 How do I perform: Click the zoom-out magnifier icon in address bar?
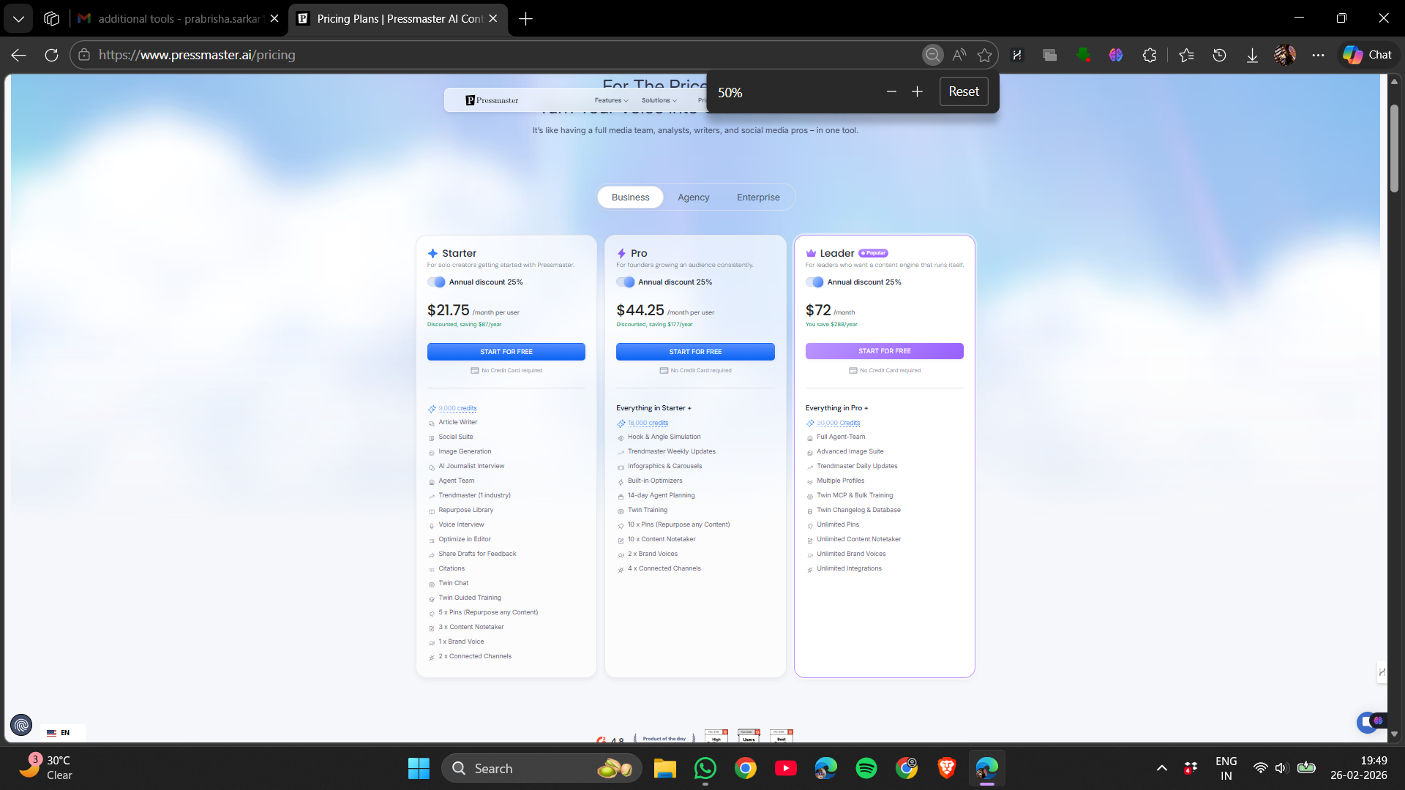click(x=932, y=55)
